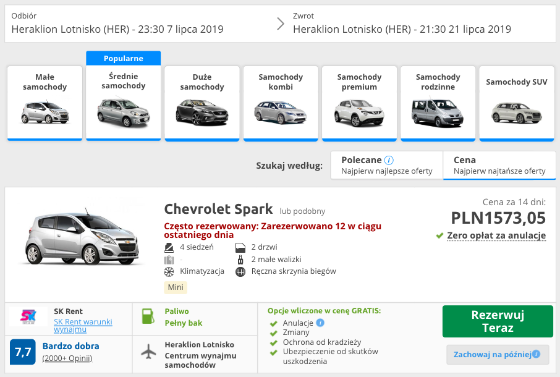The image size is (560, 377).
Task: Click Zachowaj na później button
Action: coord(498,355)
